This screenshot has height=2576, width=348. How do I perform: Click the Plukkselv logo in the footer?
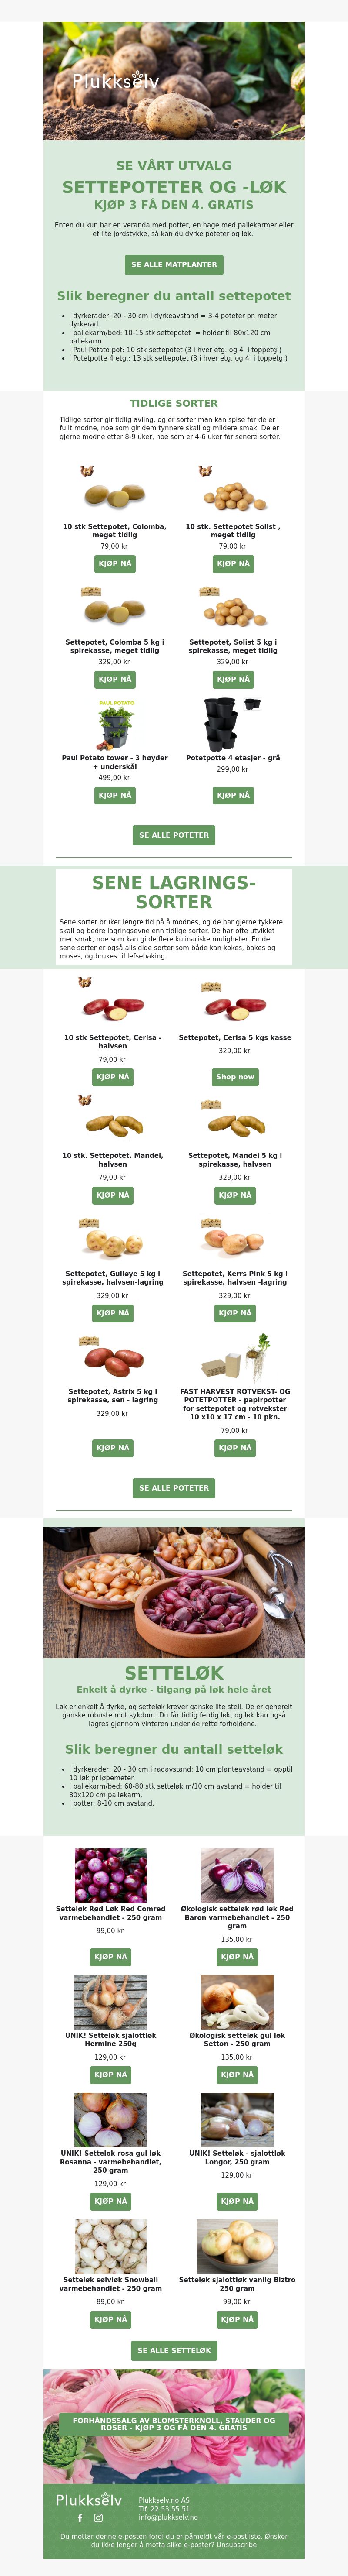point(89,2498)
